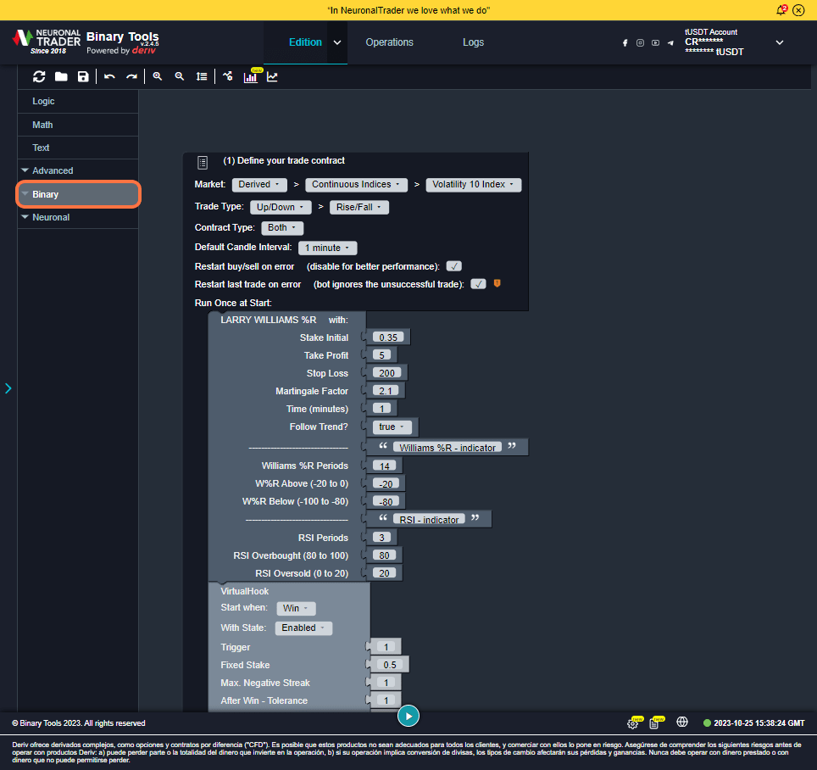Screen dimensions: 817x770
Task: Switch to the Operations tab
Action: pos(389,42)
